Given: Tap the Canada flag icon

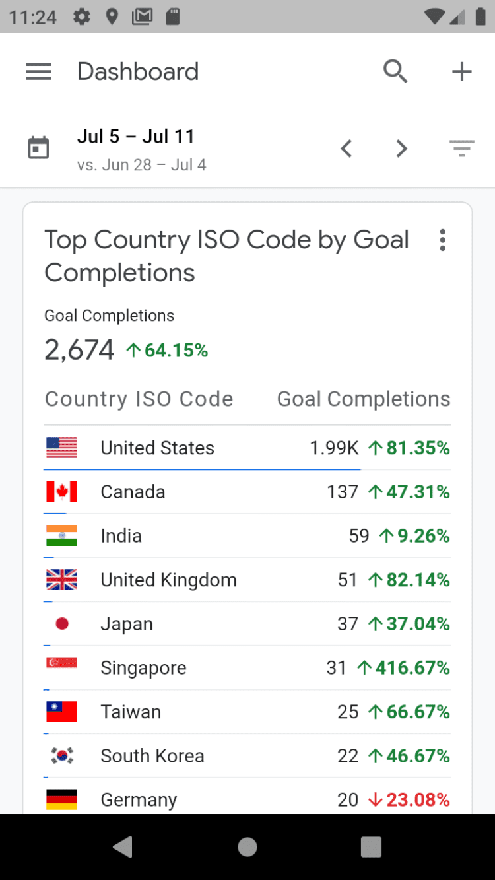Looking at the screenshot, I should (x=61, y=492).
